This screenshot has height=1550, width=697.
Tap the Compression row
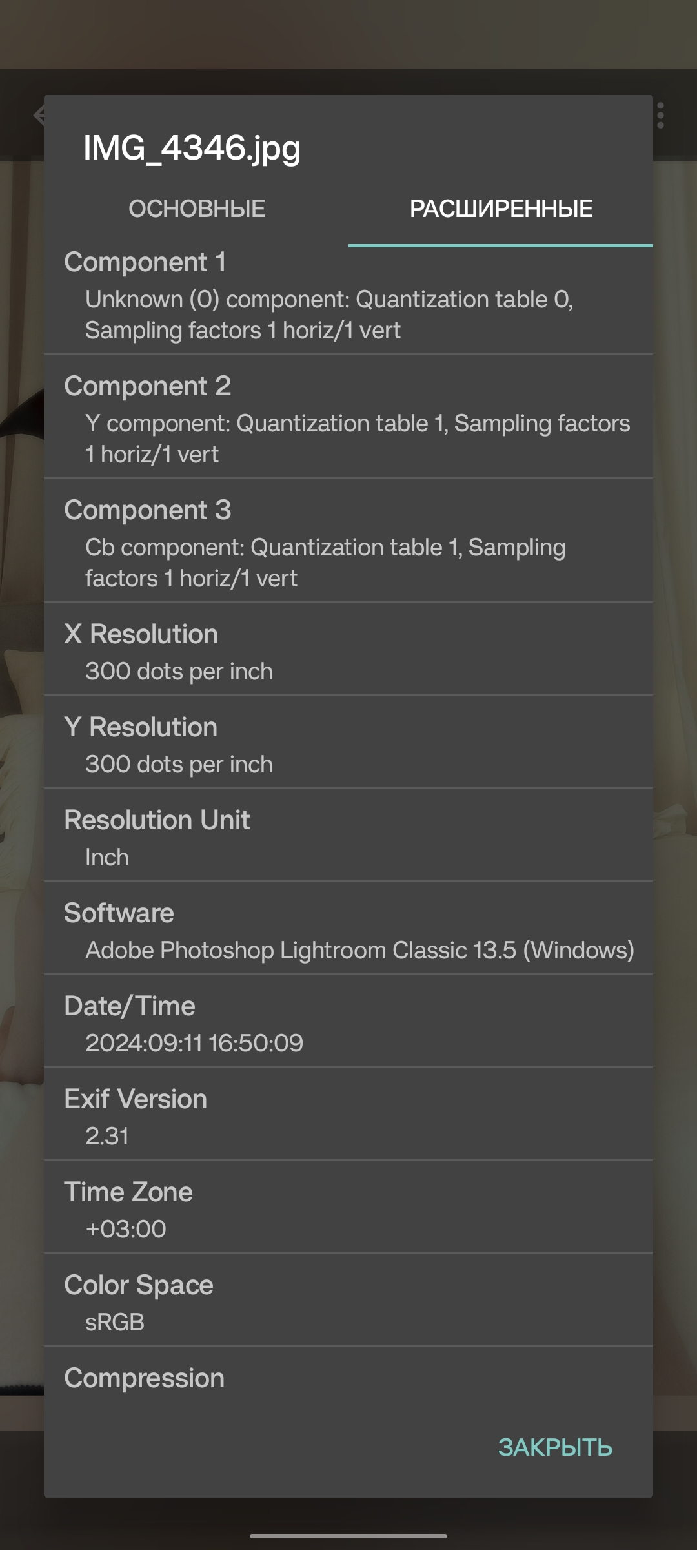click(348, 1379)
